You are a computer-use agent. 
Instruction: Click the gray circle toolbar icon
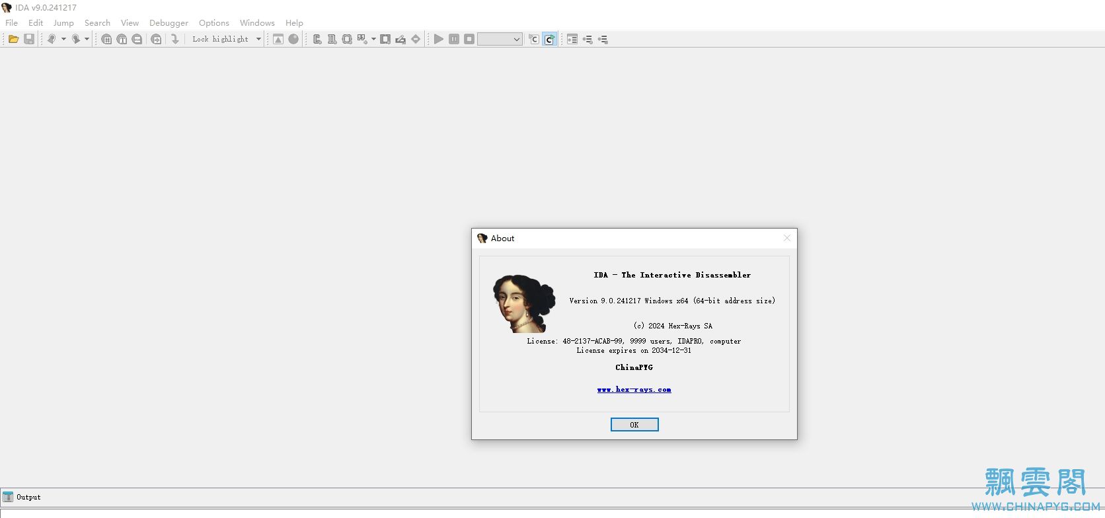[x=293, y=39]
